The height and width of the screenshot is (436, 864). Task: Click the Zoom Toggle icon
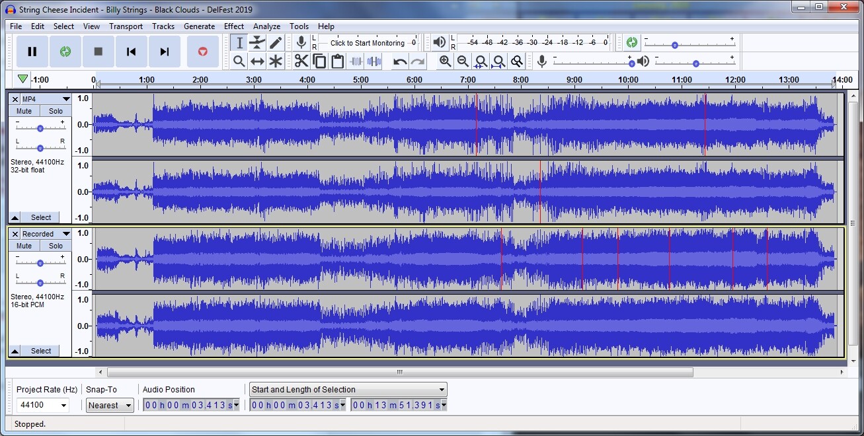point(517,61)
